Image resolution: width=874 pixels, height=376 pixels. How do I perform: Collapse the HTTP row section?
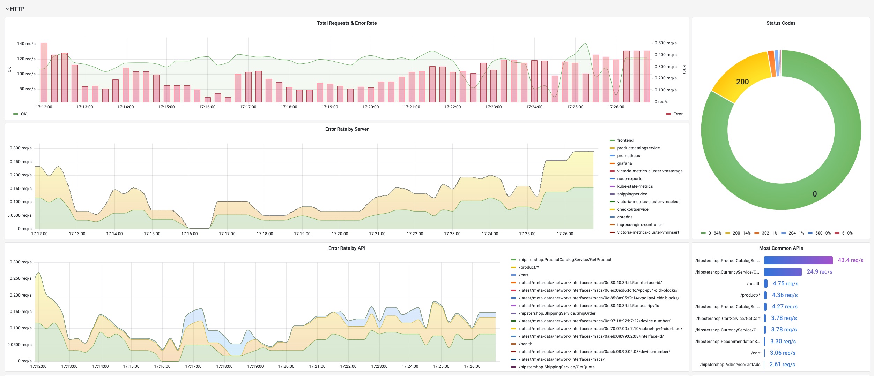tap(15, 9)
